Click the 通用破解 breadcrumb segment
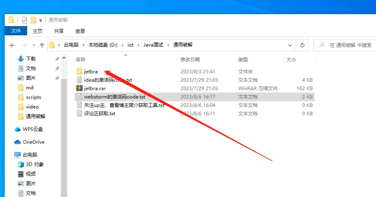Image resolution: width=376 pixels, height=197 pixels. [183, 45]
